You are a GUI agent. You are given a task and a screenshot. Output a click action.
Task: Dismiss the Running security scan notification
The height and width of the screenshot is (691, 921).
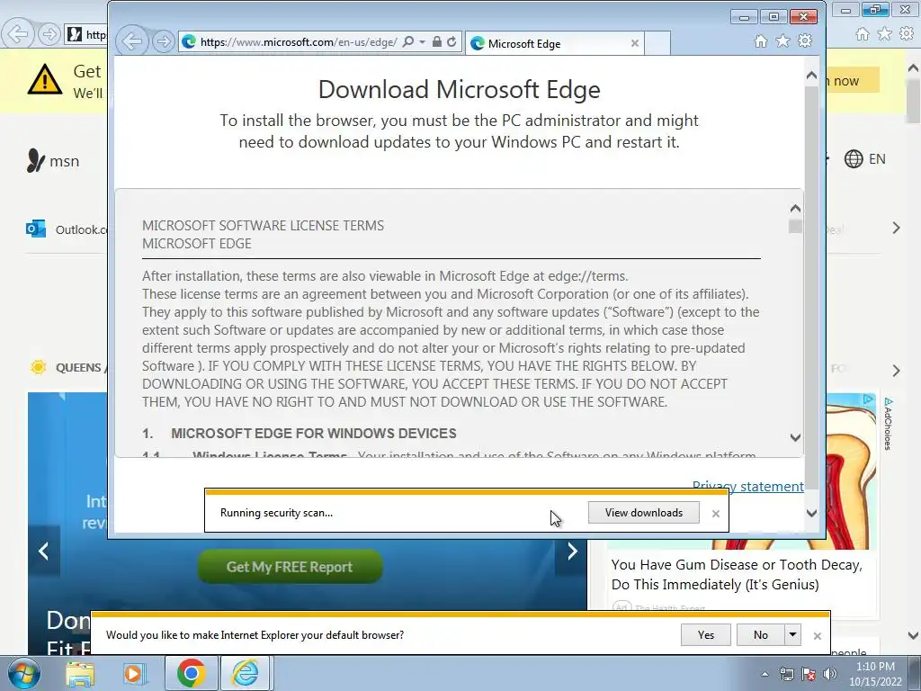[x=715, y=514]
